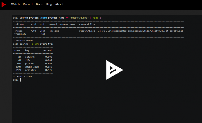Click the 'command_line' column header
This screenshot has width=202, height=123.
click(x=87, y=24)
